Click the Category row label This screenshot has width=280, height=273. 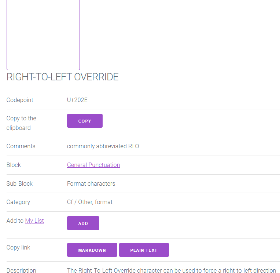point(18,202)
